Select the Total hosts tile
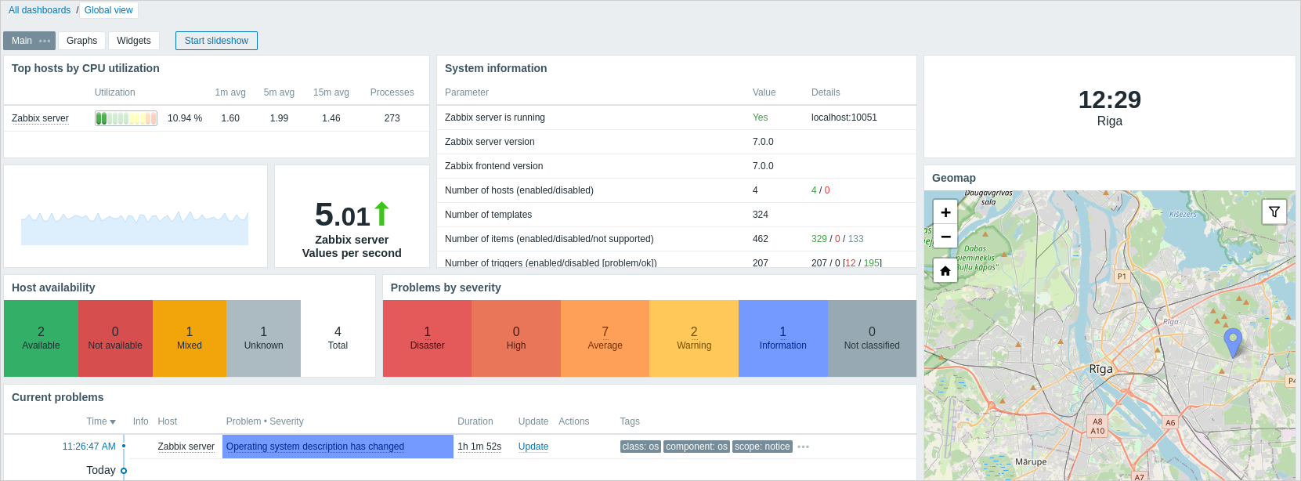 coord(338,338)
